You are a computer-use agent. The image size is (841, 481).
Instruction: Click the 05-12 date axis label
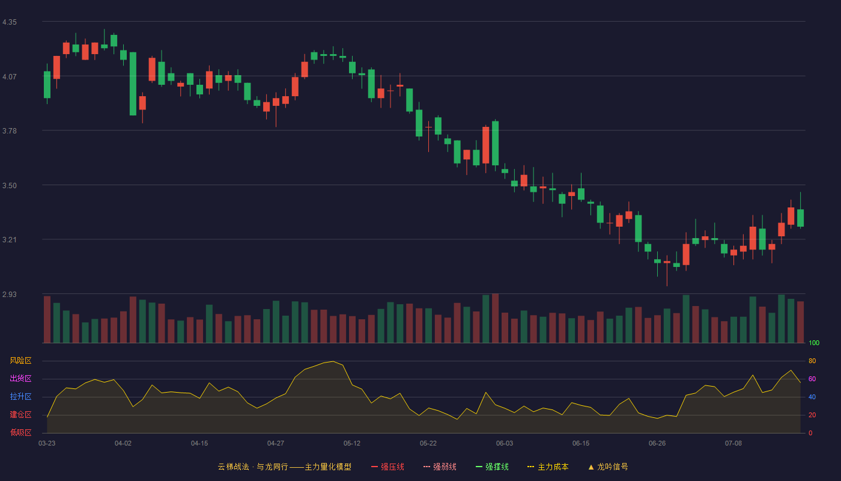tap(352, 443)
